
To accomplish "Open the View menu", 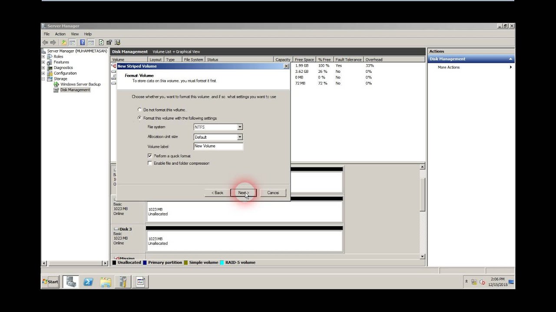I will click(75, 34).
